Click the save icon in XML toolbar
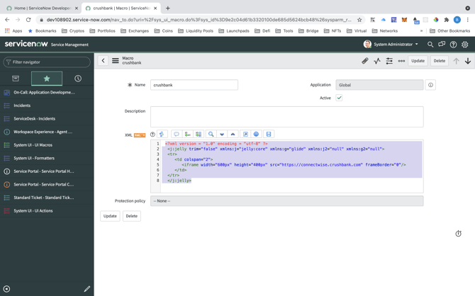 click(x=269, y=134)
